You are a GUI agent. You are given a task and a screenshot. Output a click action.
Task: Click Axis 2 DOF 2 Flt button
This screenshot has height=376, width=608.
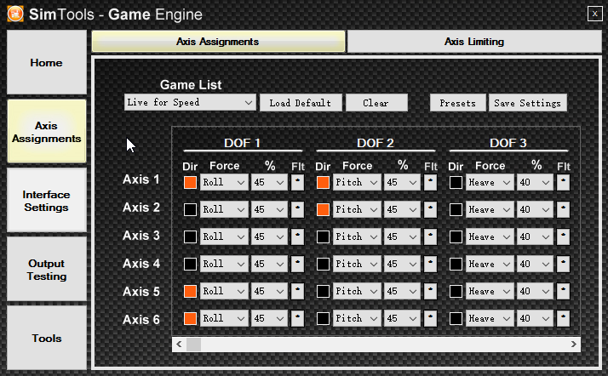coord(430,209)
